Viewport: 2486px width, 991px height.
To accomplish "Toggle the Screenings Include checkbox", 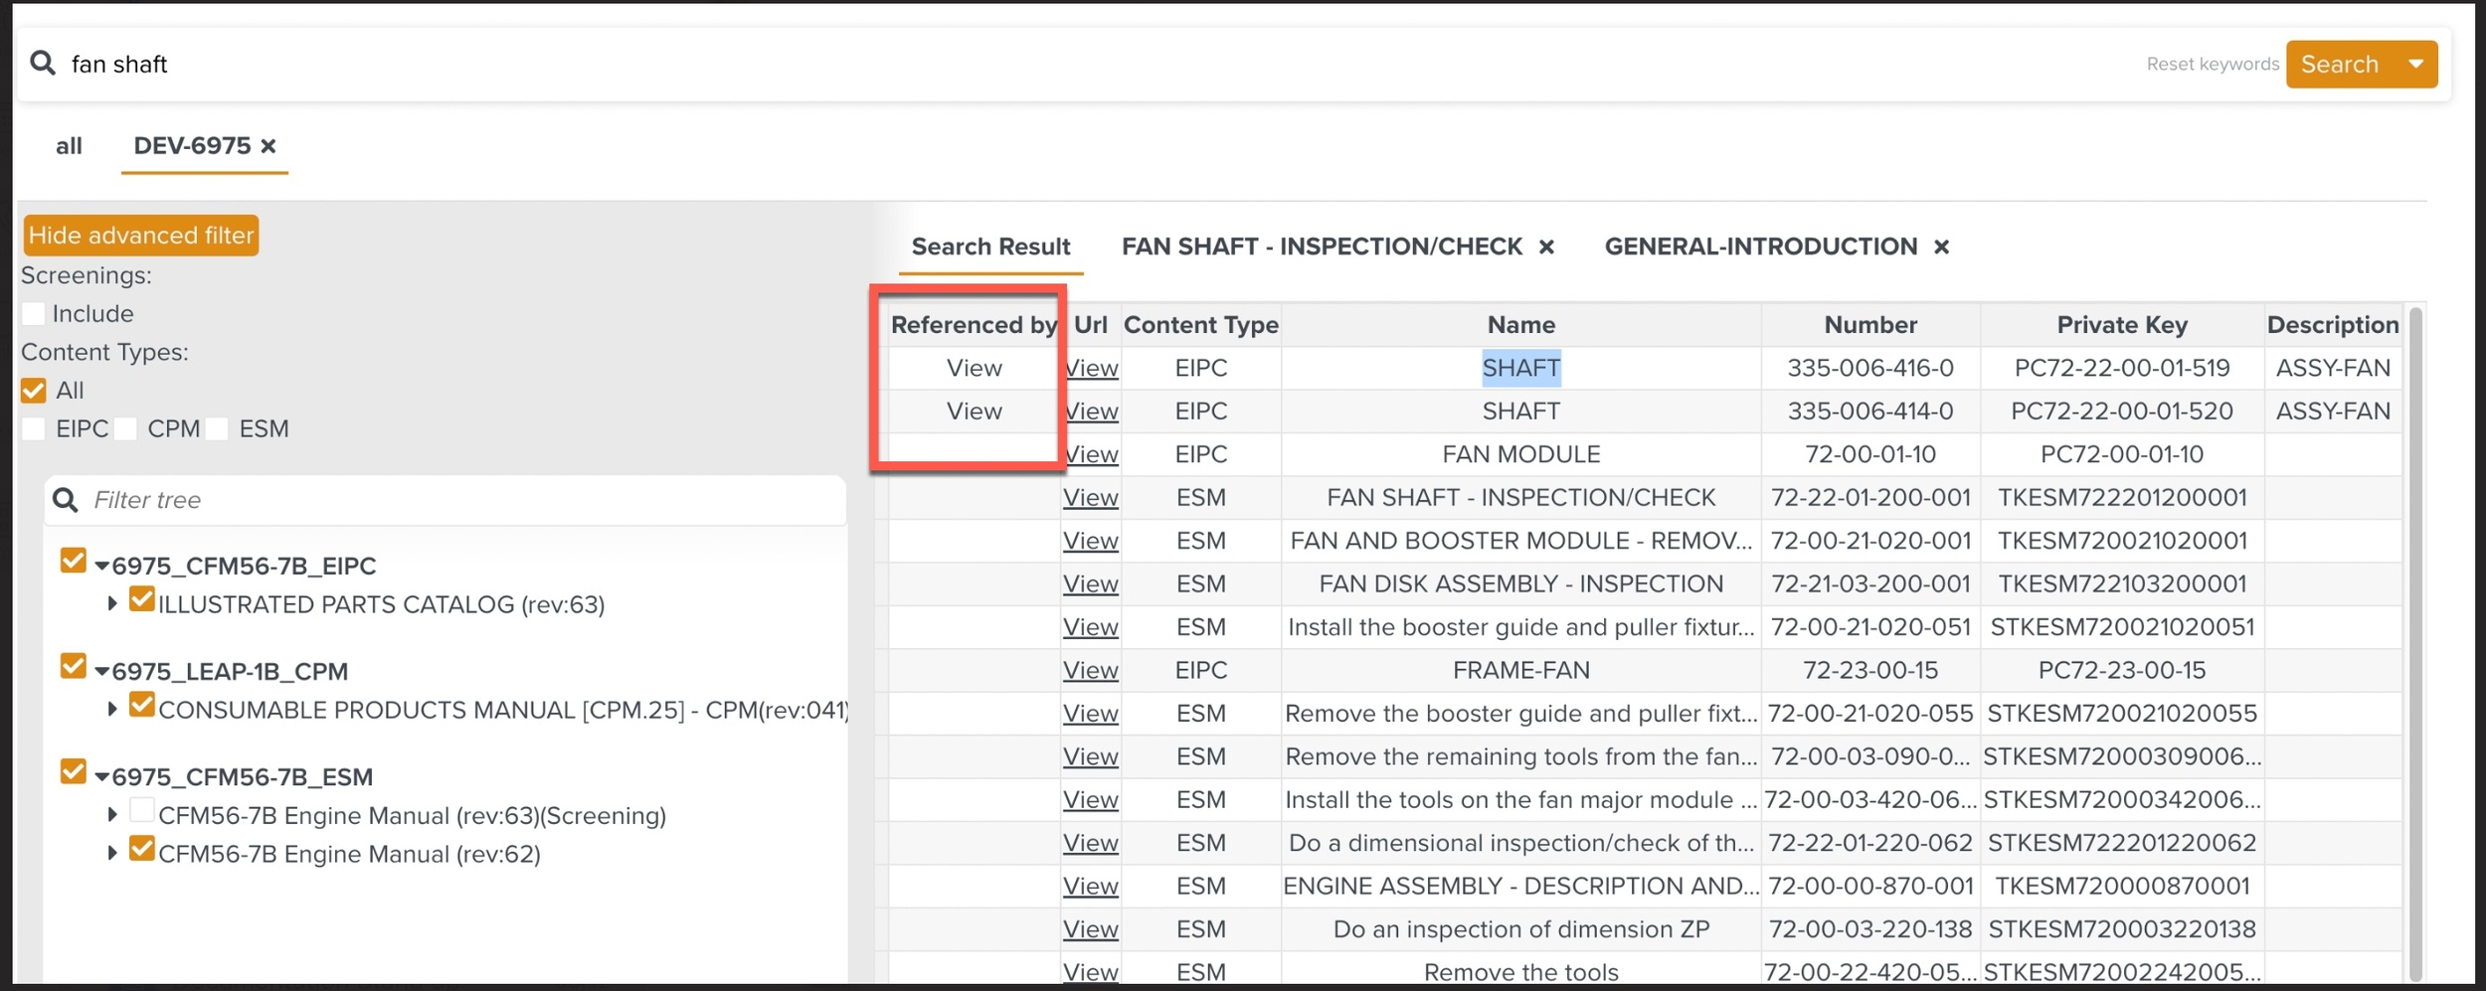I will click(x=33, y=313).
